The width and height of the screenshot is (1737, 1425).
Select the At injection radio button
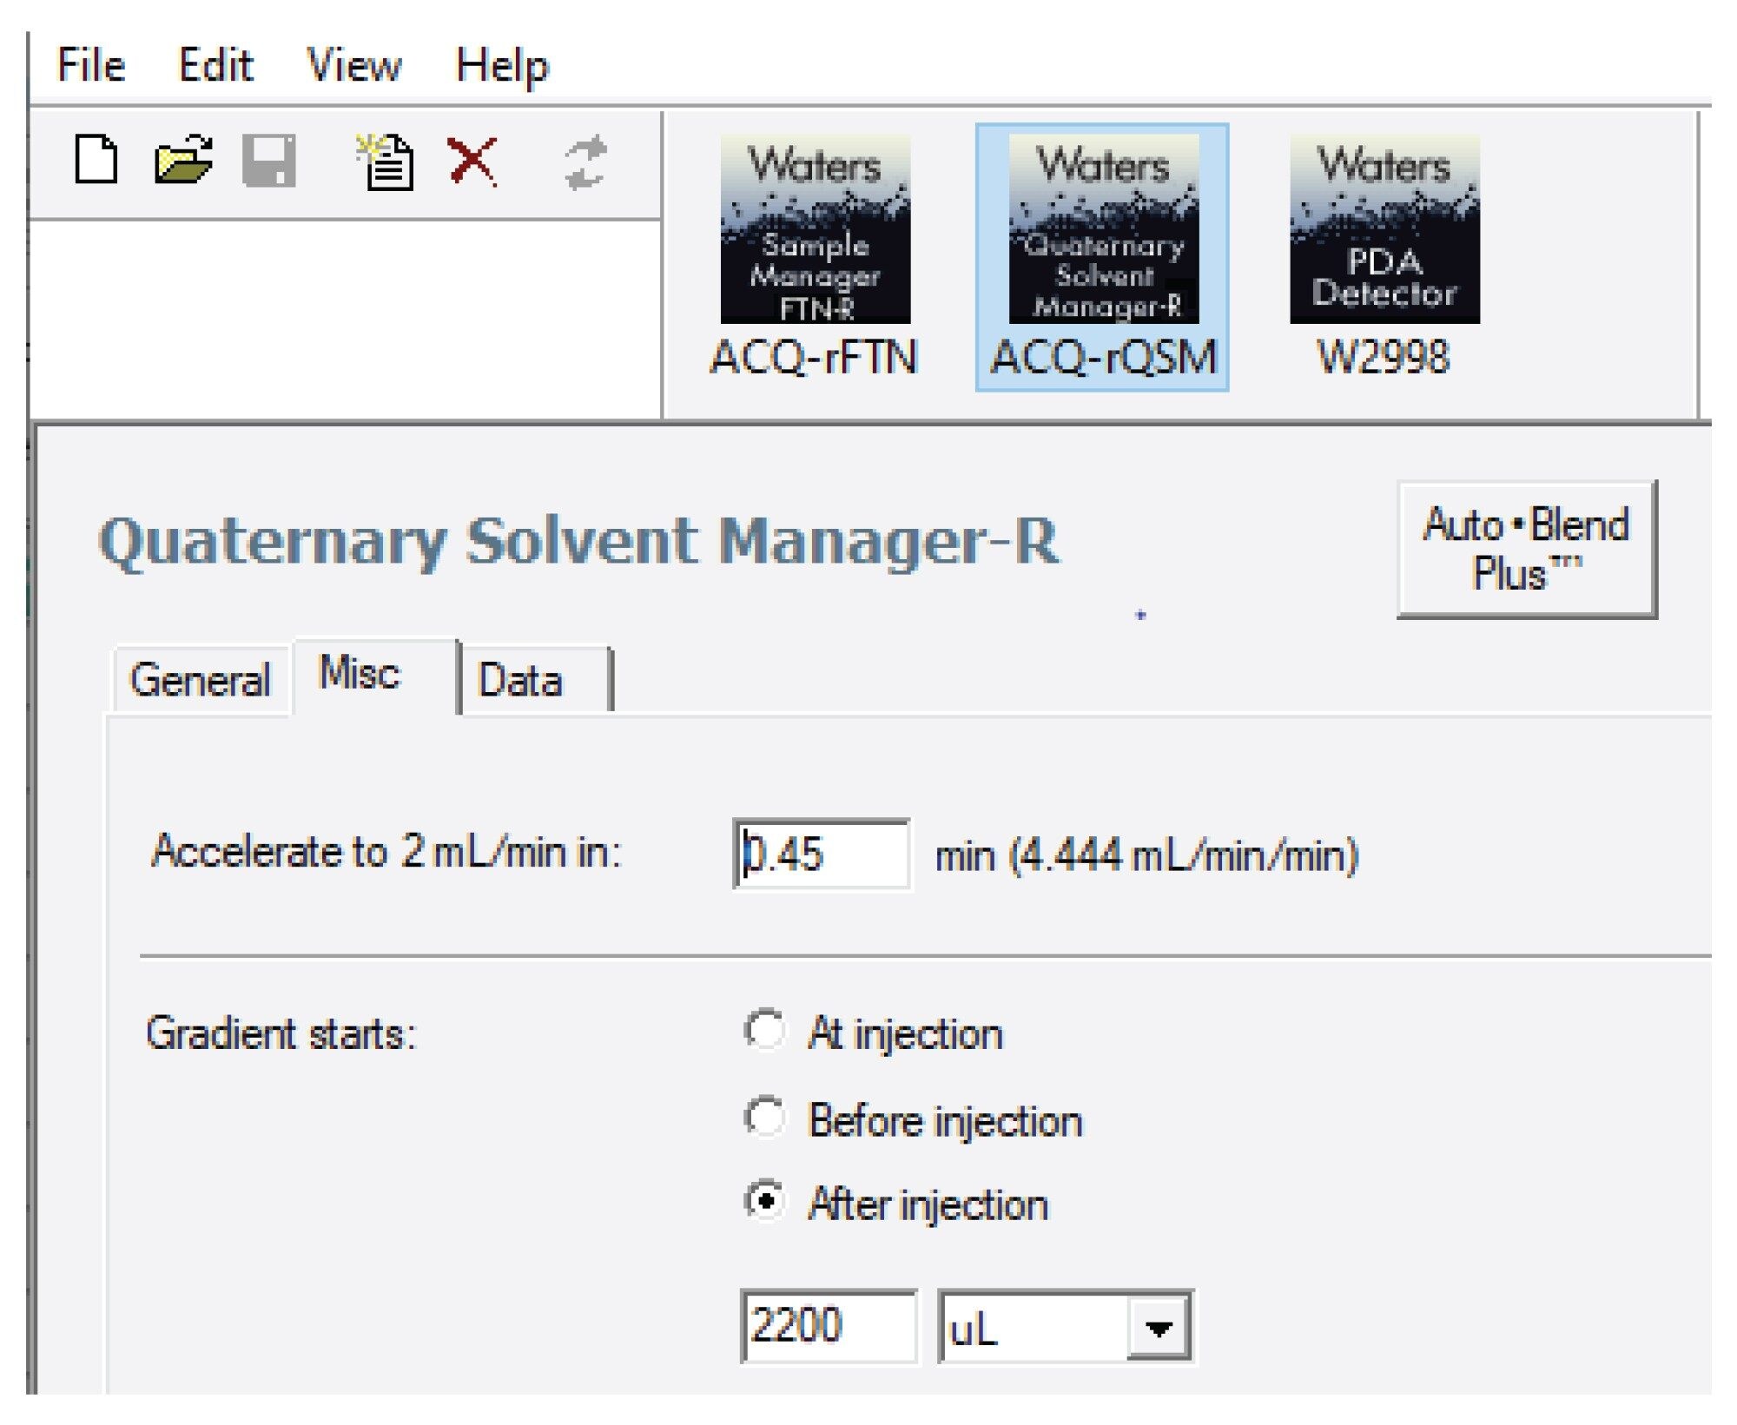point(765,1031)
